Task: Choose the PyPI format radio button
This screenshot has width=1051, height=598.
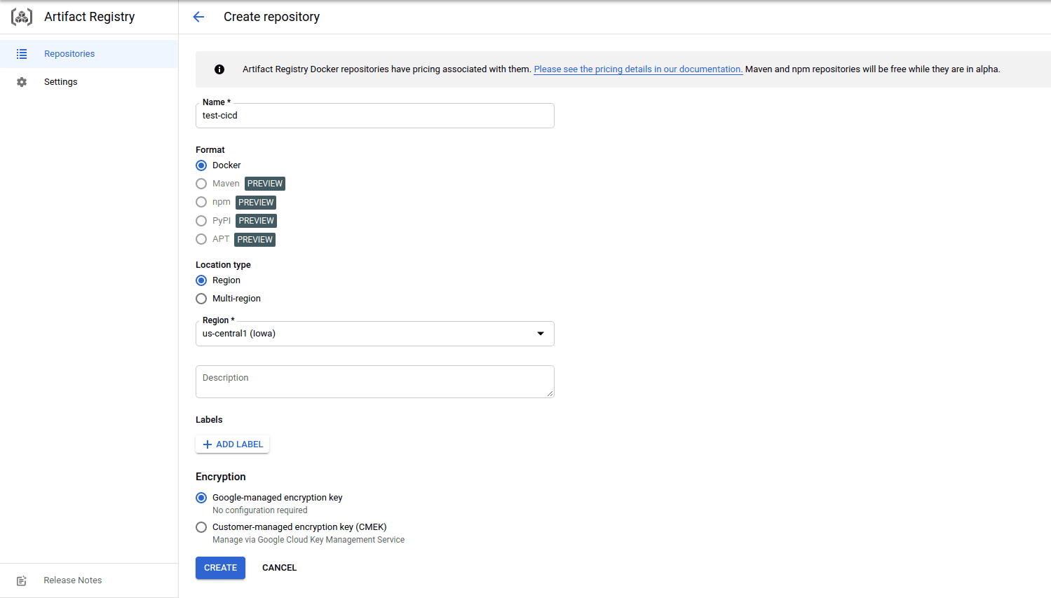Action: (x=201, y=221)
